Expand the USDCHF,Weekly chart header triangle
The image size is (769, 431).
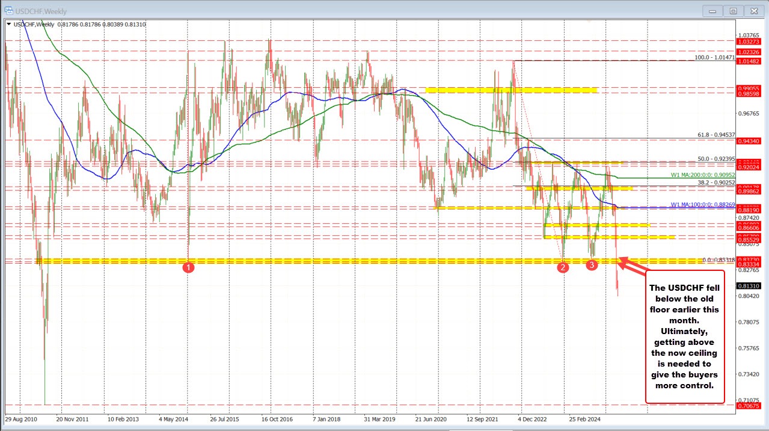pyautogui.click(x=8, y=24)
